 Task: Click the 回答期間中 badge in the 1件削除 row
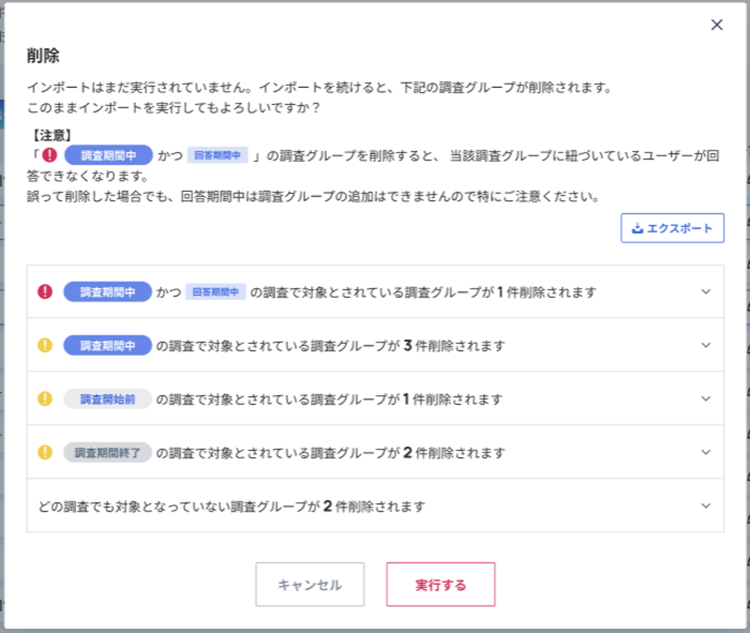(216, 292)
